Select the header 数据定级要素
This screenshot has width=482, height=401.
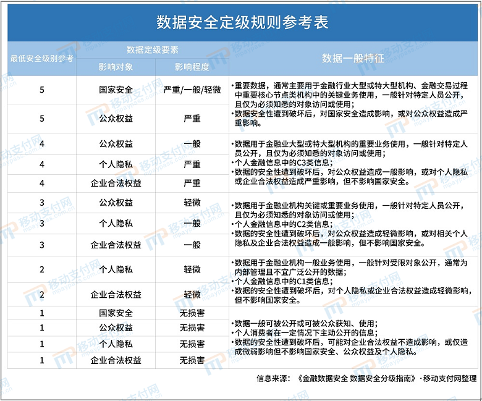(153, 50)
